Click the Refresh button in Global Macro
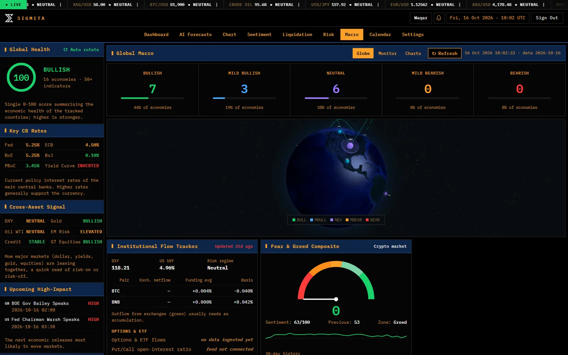Image resolution: width=568 pixels, height=355 pixels. pos(444,53)
